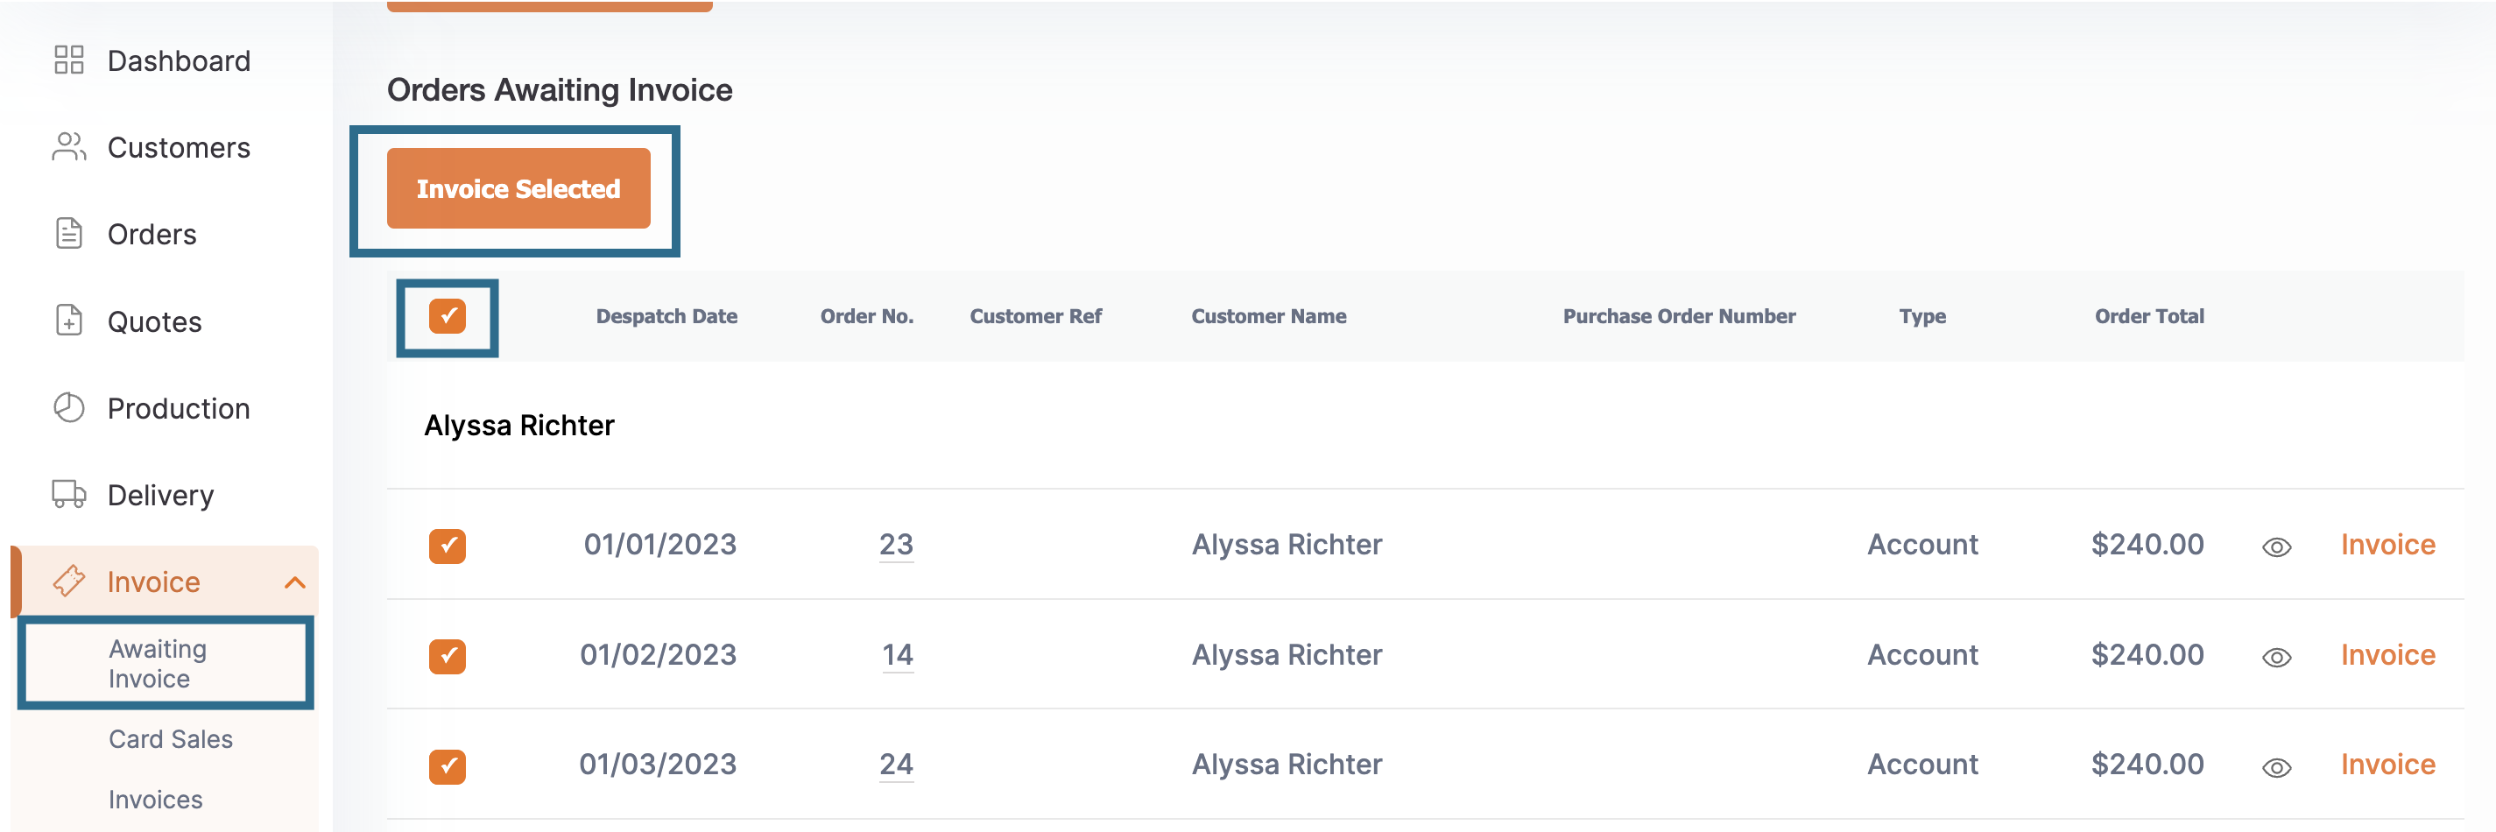2496x832 pixels.
Task: Sort by Despatch Date column header
Action: pyautogui.click(x=666, y=316)
